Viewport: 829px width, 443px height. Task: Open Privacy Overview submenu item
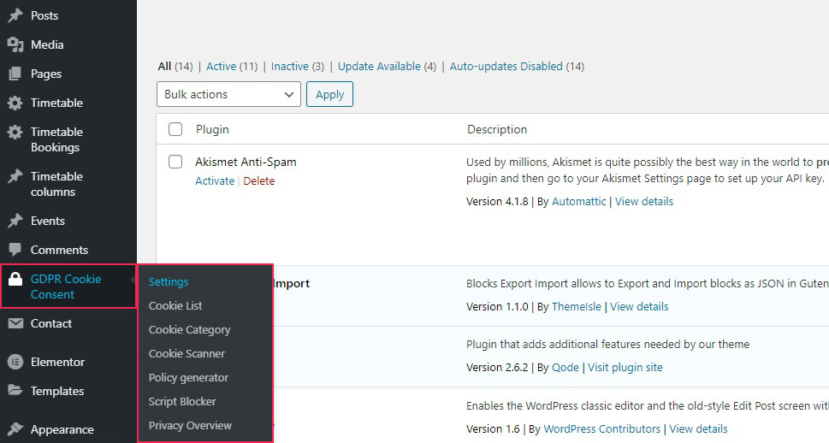(190, 425)
